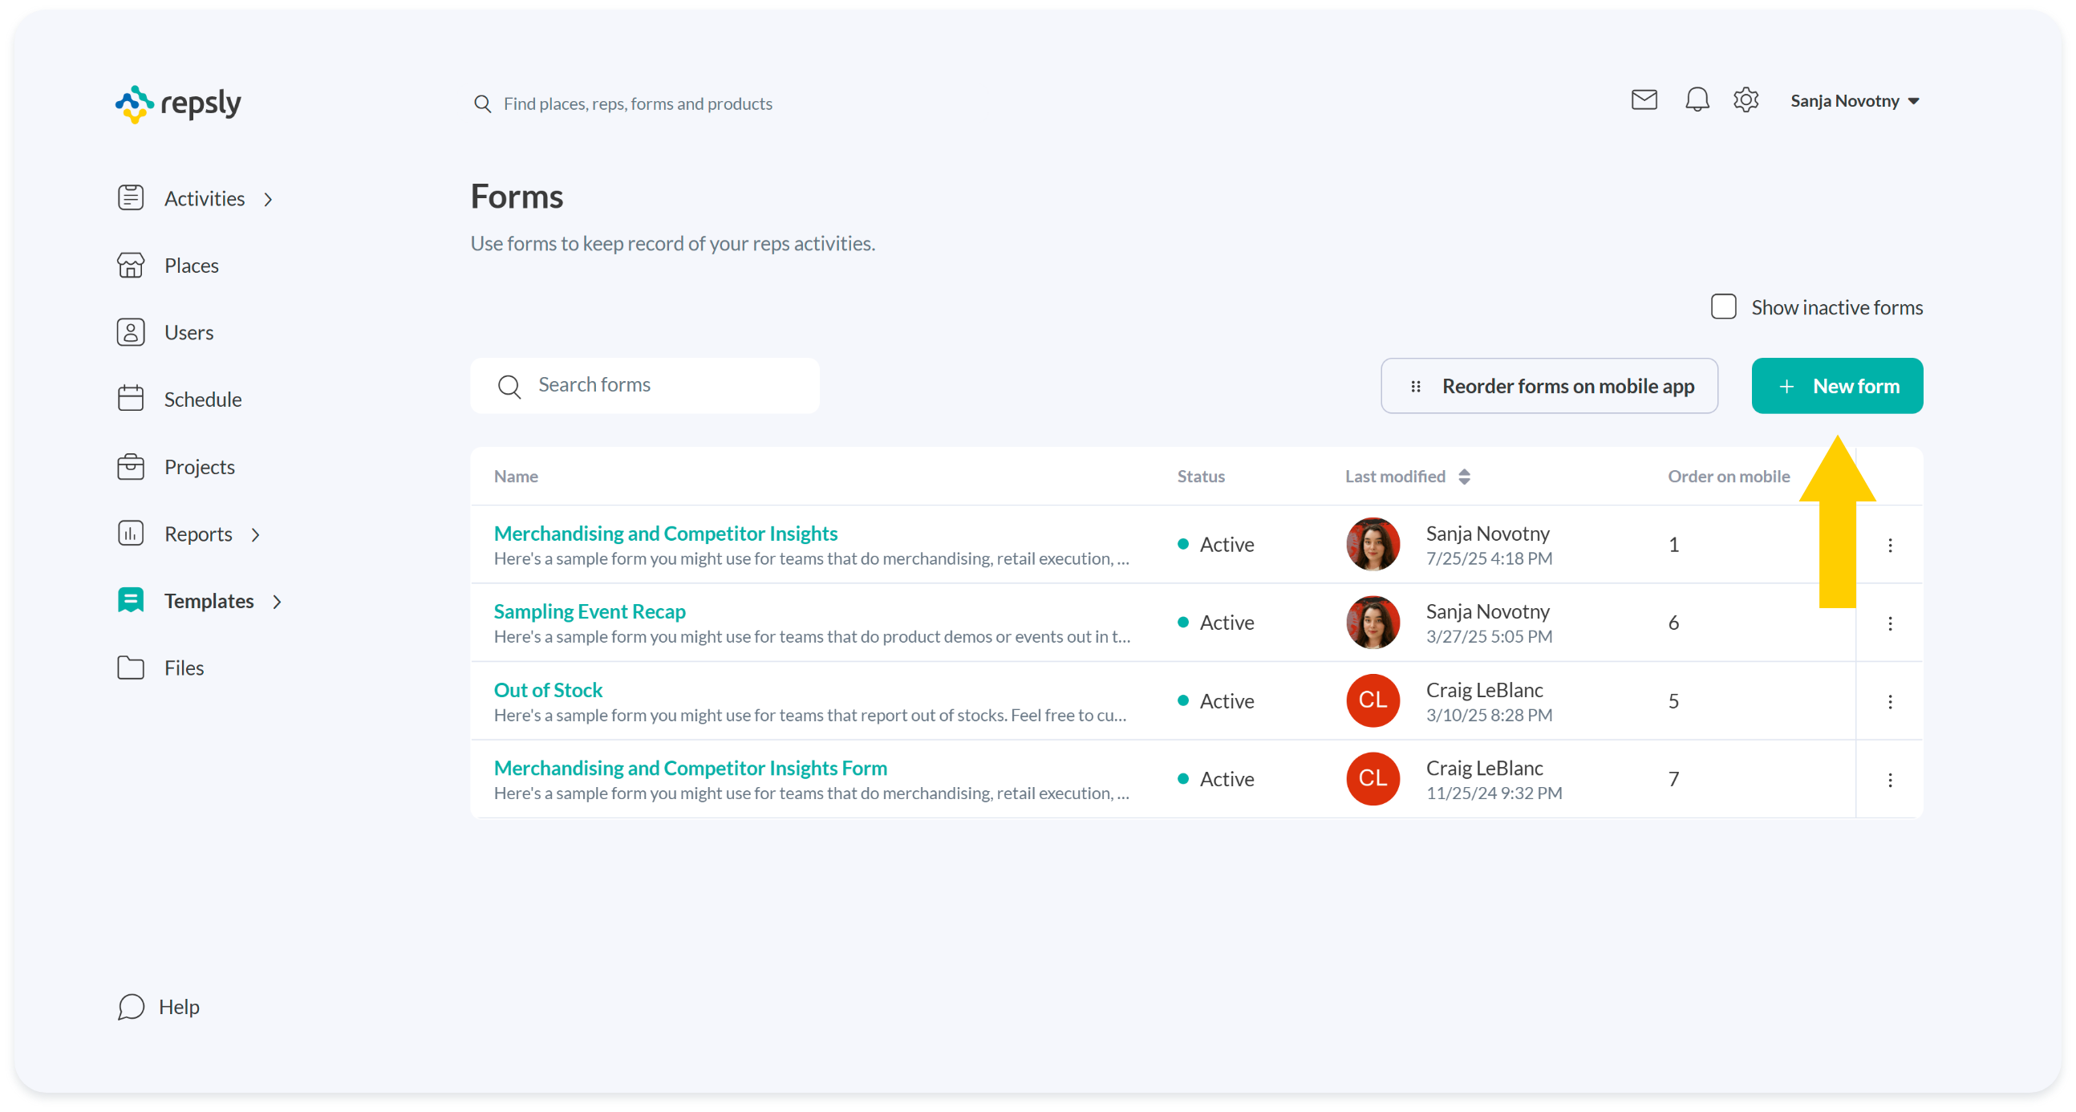
Task: Click the notifications bell icon
Action: [1697, 100]
